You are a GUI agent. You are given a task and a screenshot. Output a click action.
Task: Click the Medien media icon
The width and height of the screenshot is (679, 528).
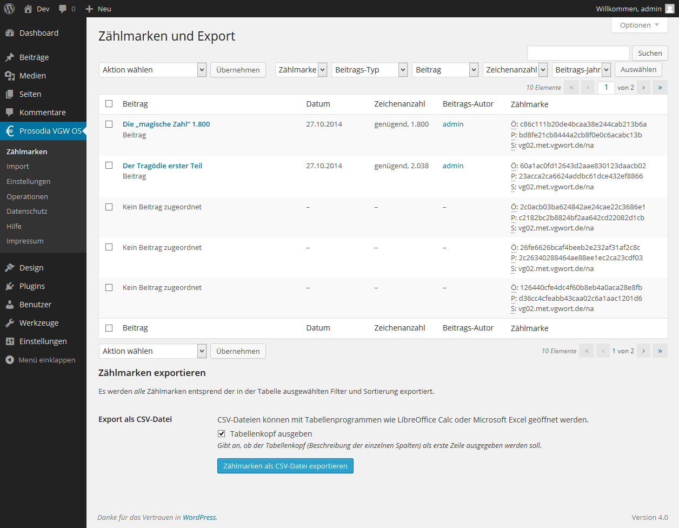click(x=10, y=76)
